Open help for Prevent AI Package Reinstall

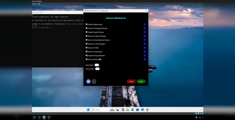coord(145,28)
